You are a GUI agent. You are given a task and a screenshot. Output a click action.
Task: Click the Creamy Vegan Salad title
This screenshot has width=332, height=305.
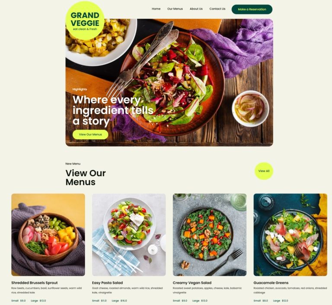coord(192,283)
